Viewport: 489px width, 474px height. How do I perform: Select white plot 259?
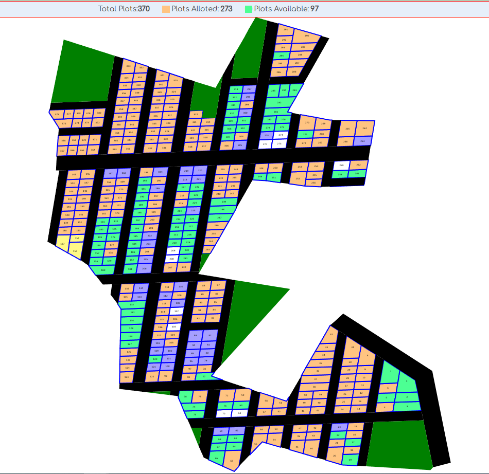(341, 166)
